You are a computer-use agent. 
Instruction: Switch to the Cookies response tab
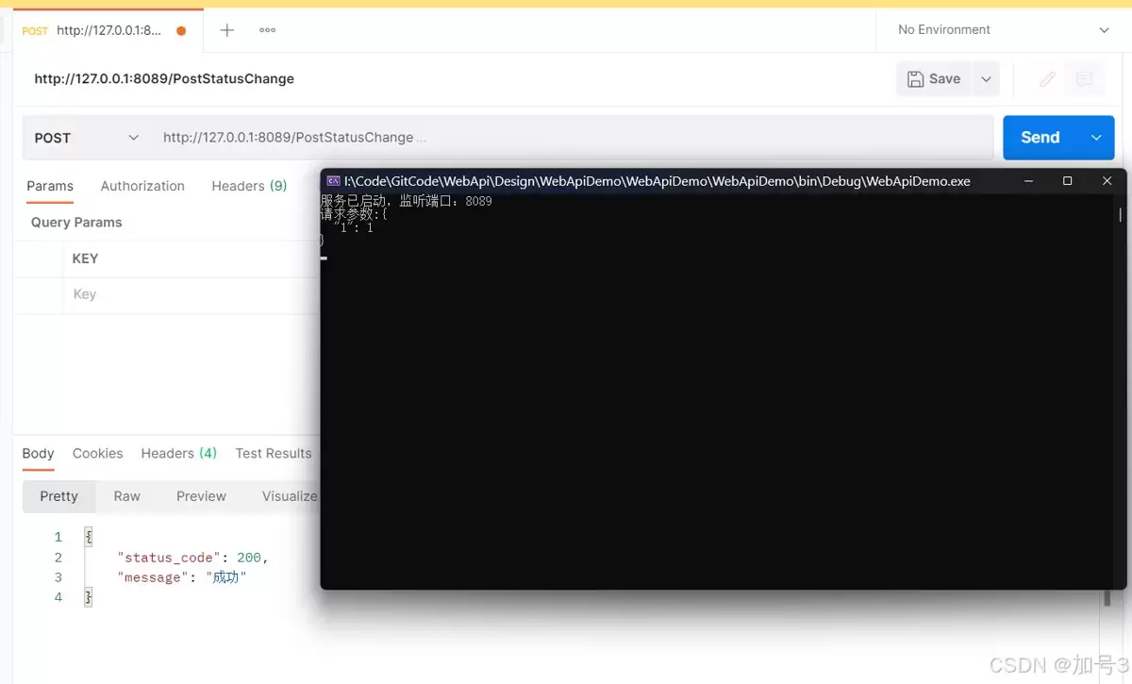pos(97,453)
